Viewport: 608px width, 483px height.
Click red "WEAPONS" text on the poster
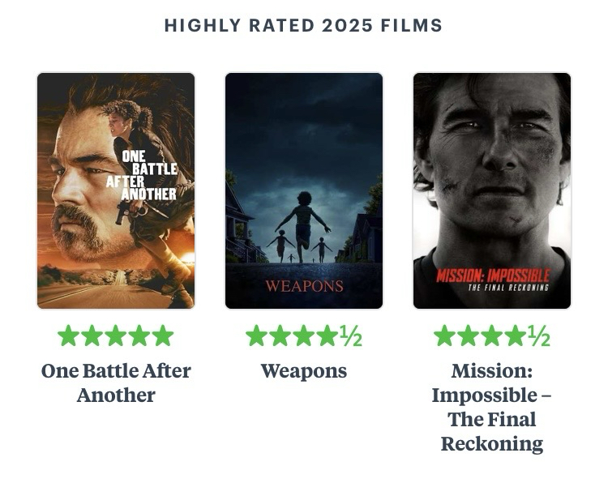click(x=304, y=286)
